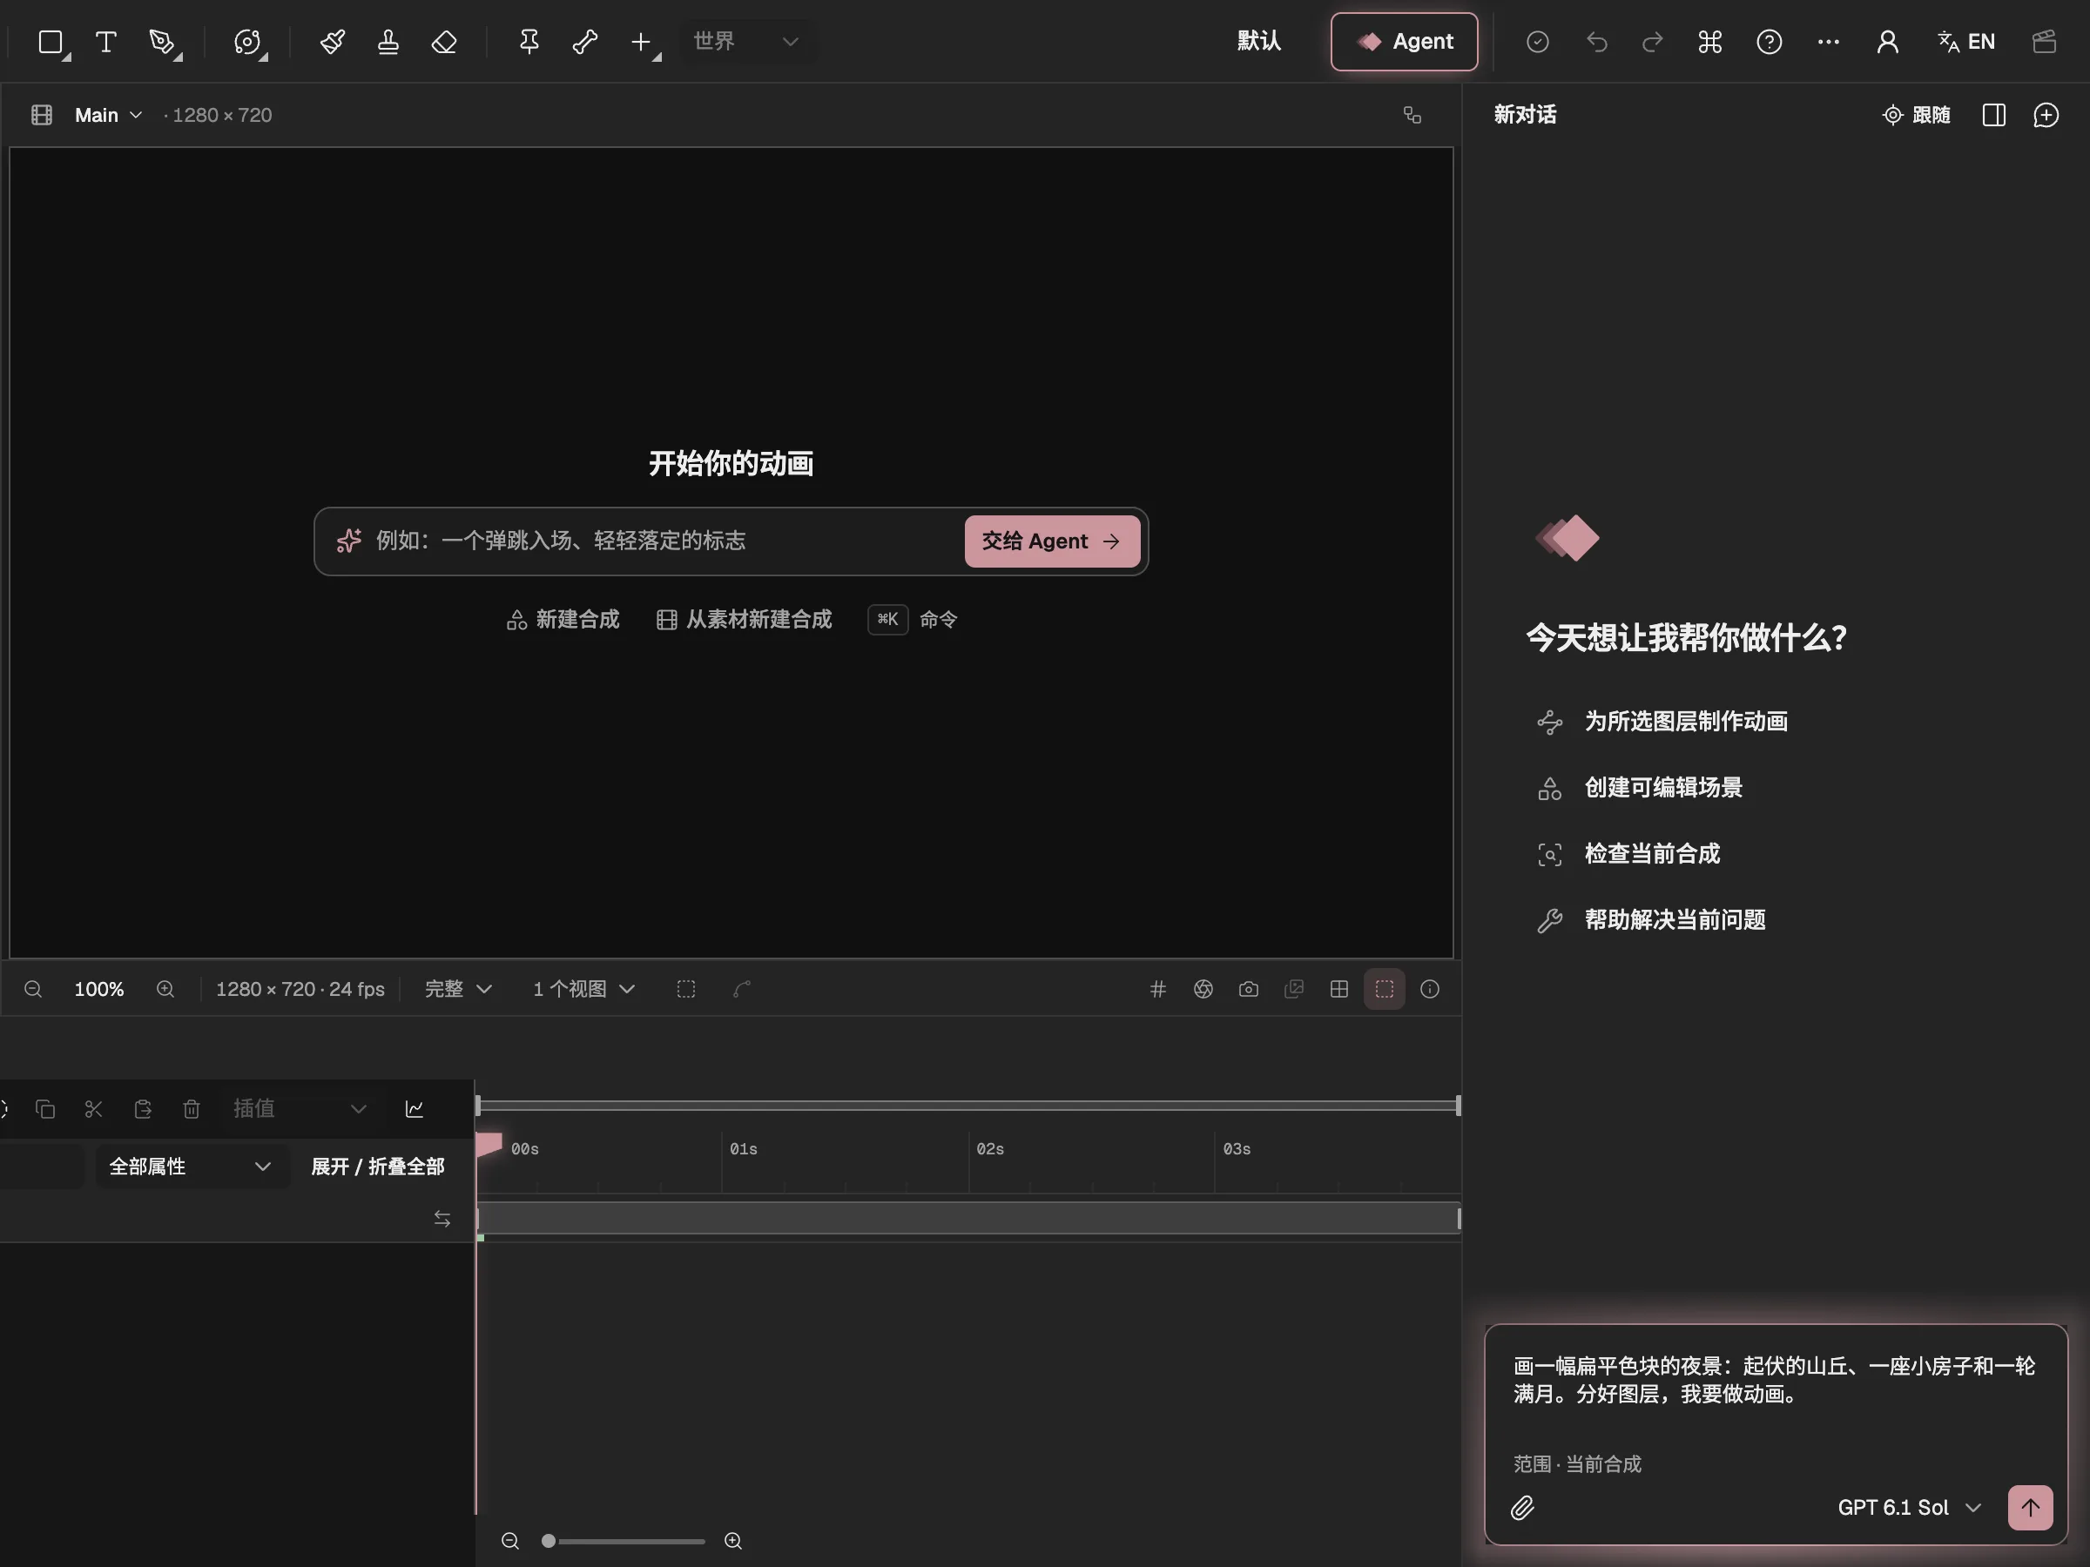Toggle the Agent panel button
The width and height of the screenshot is (2090, 1567).
click(x=1404, y=42)
